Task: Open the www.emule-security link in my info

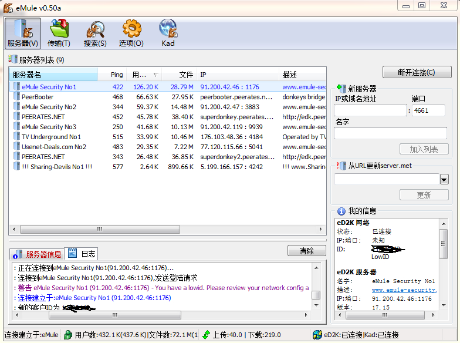Action: (404, 290)
